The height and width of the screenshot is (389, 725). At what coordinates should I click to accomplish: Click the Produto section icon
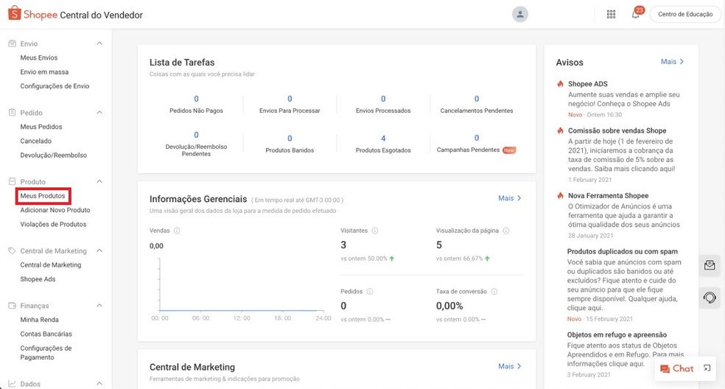(12, 181)
